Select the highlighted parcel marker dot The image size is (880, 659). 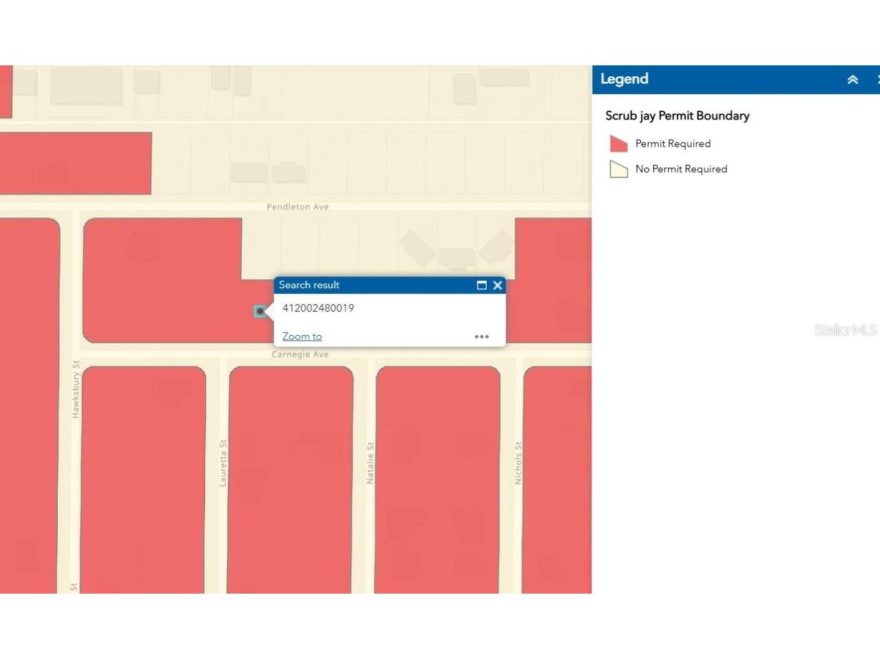[x=260, y=312]
